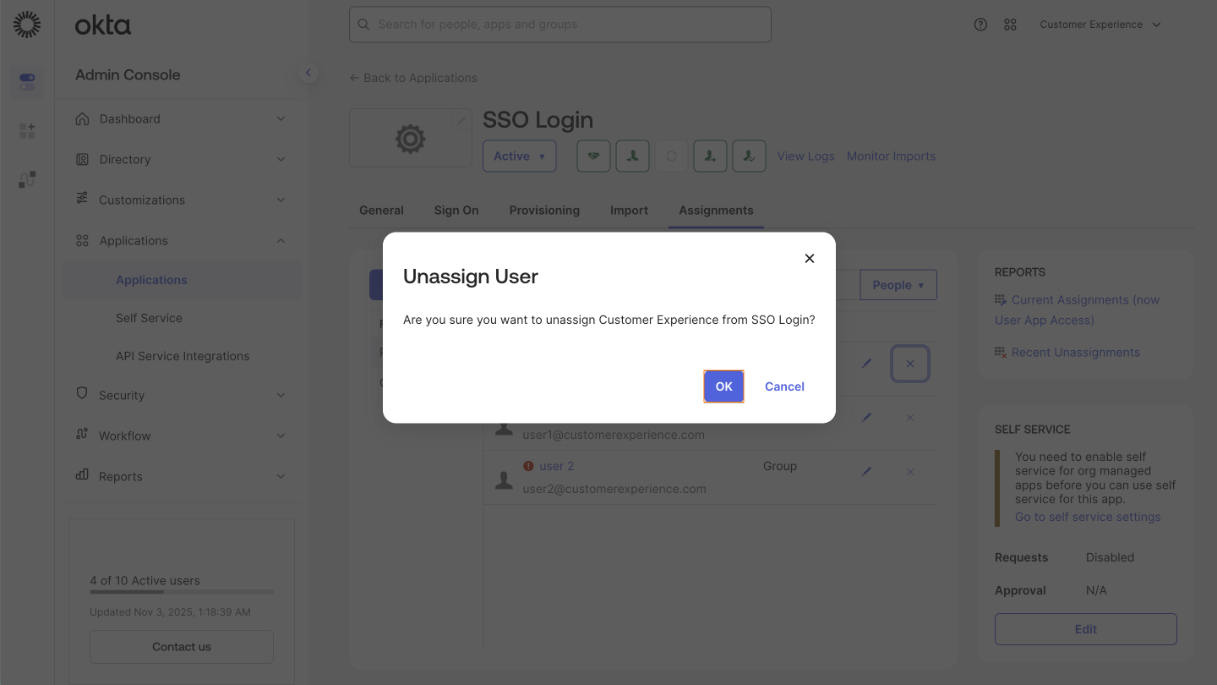Image resolution: width=1217 pixels, height=685 pixels.
Task: Switch to the Provisioning tab
Action: [543, 210]
